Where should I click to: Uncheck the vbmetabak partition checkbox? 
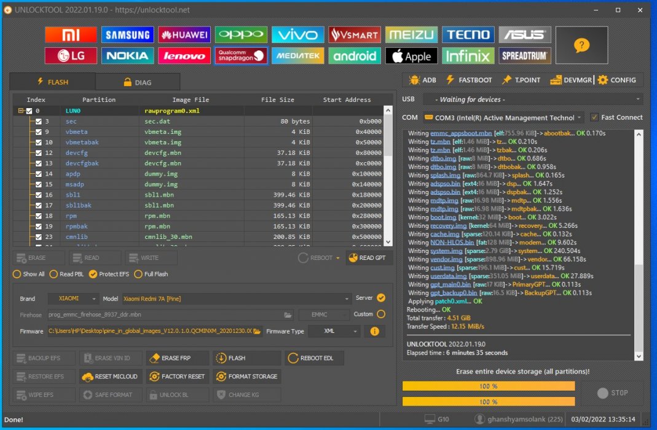pyautogui.click(x=39, y=143)
